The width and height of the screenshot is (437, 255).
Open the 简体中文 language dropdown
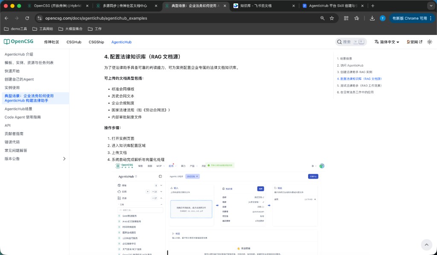(386, 42)
